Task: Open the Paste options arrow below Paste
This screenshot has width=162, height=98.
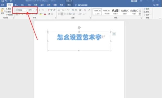Action: click(x=3, y=15)
